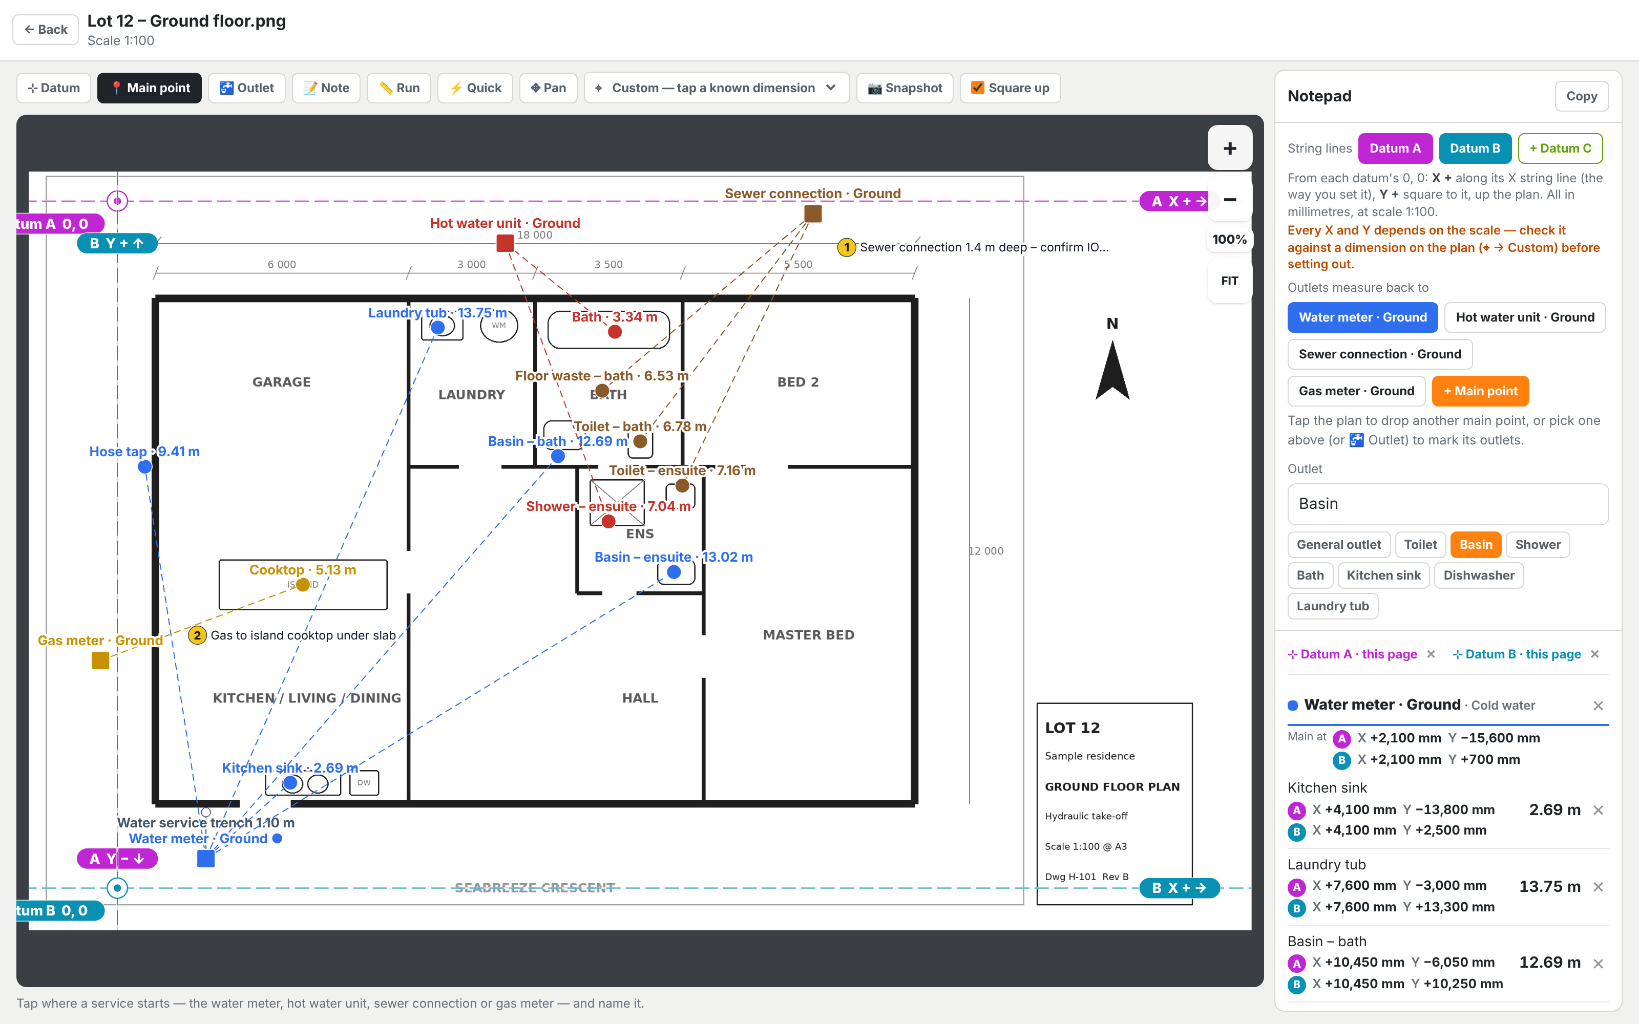
Task: Choose Gas meter · Ground chip
Action: click(x=1356, y=392)
